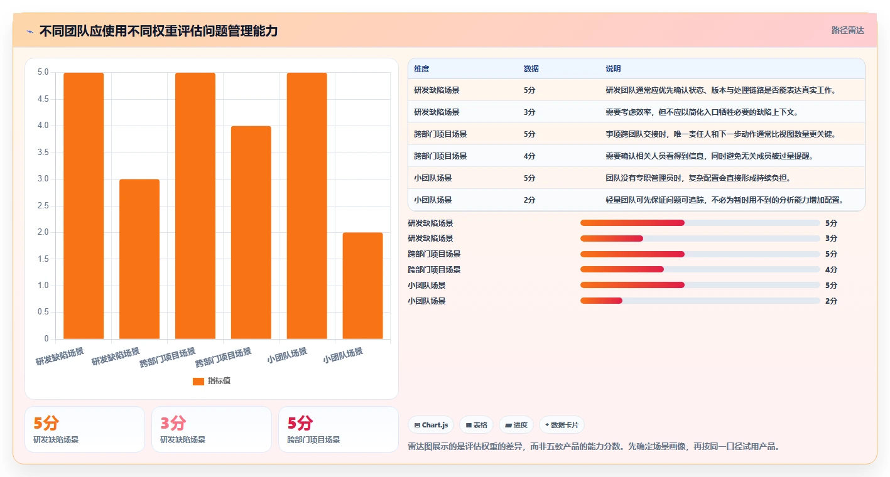Click the 说明 column header

point(732,68)
